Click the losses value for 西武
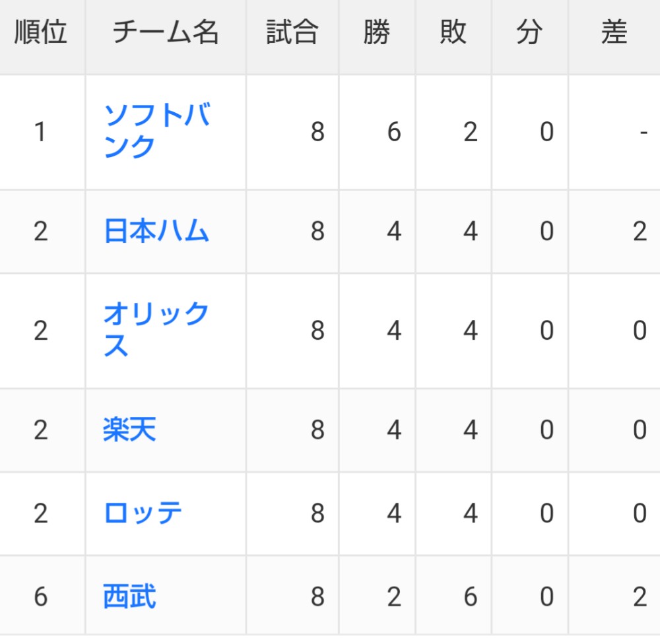Screen dimensions: 660x638 pos(469,597)
